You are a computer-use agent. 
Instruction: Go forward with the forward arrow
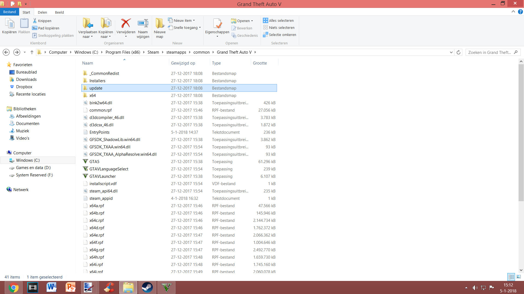(x=17, y=52)
